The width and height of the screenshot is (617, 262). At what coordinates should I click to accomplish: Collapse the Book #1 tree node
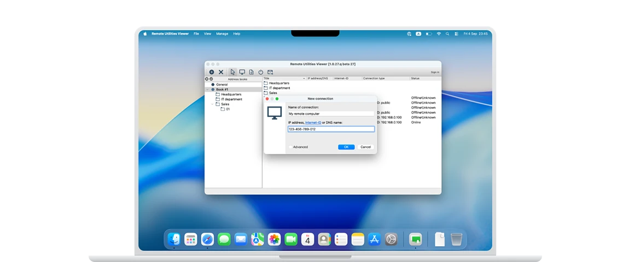pyautogui.click(x=208, y=90)
